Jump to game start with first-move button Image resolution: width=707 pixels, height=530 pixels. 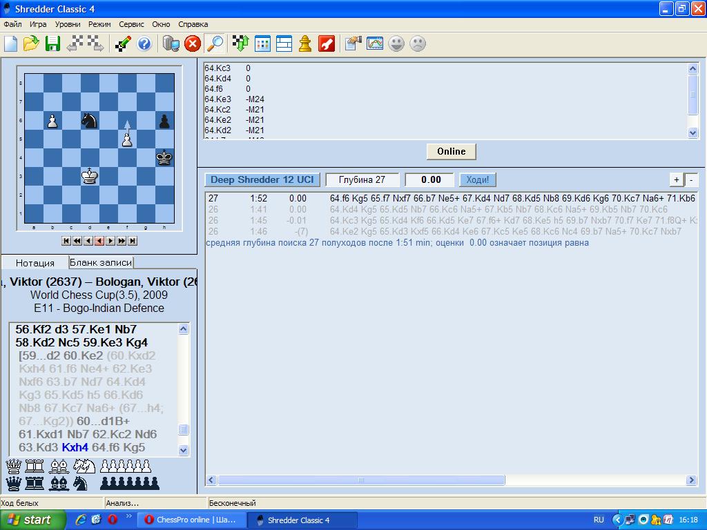click(66, 241)
